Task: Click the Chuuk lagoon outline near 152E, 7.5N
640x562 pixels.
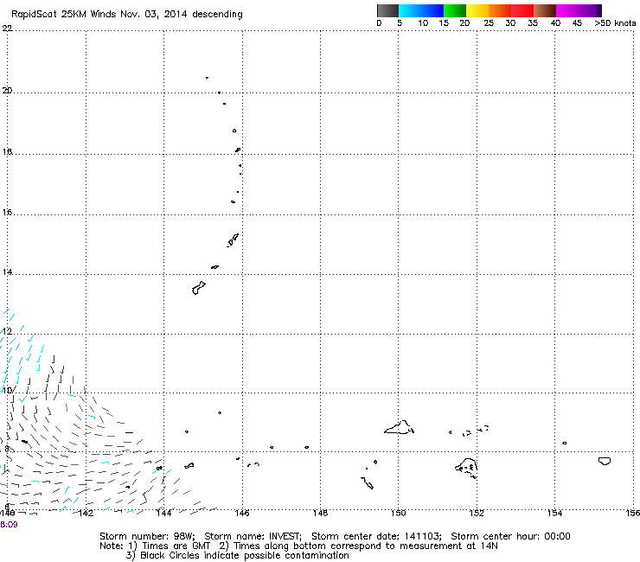Action: point(466,468)
